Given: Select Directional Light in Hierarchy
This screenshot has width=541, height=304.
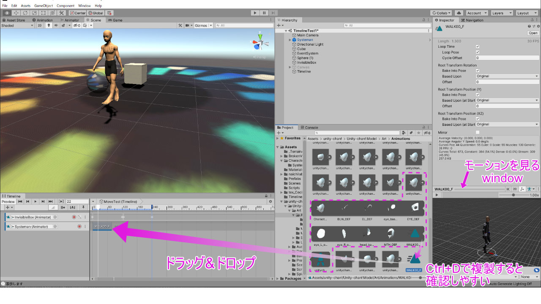Looking at the screenshot, I should 310,44.
